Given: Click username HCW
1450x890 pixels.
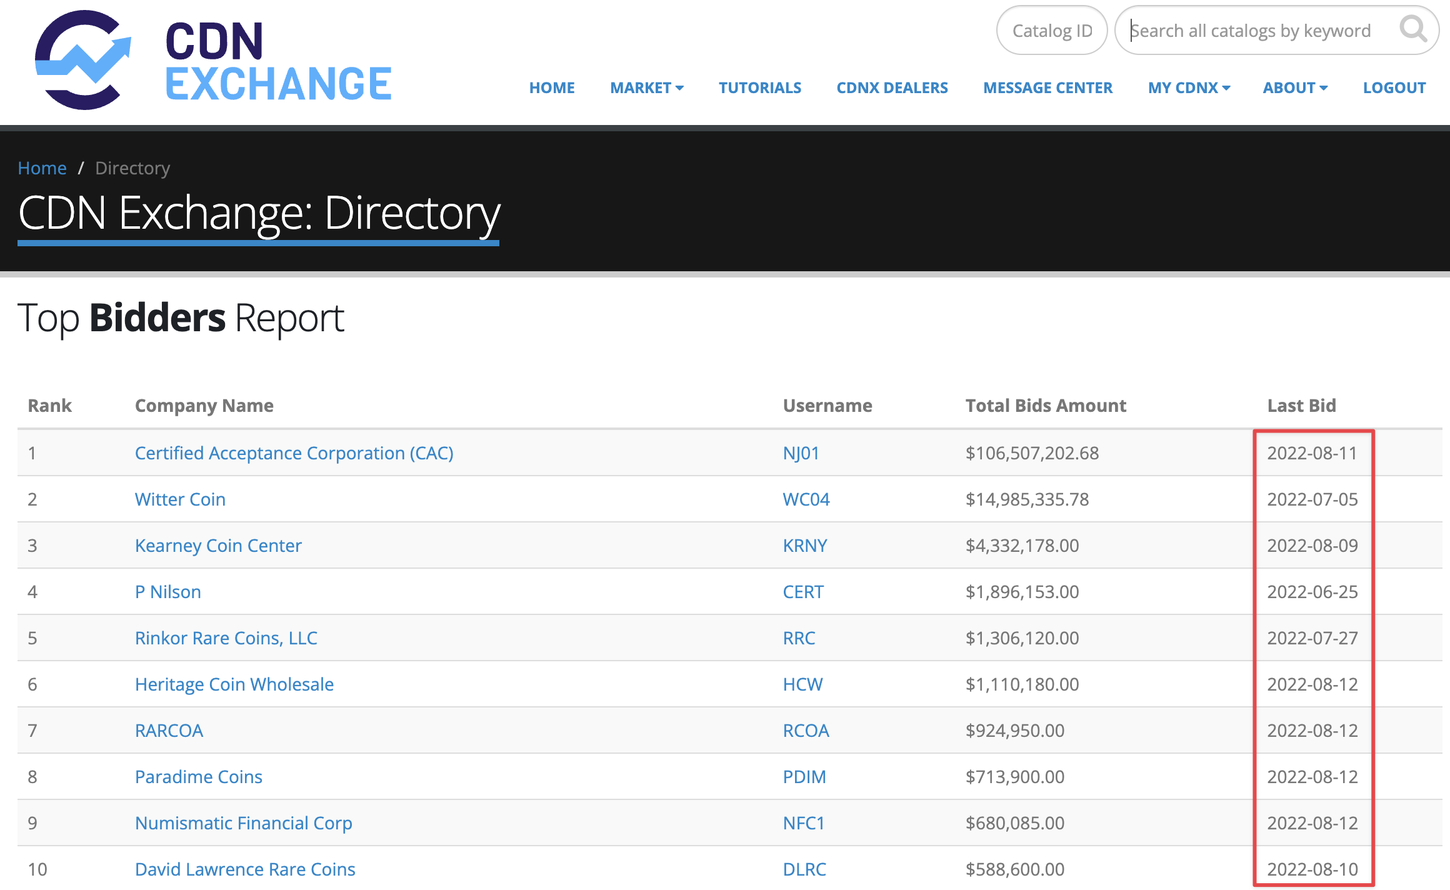Looking at the screenshot, I should 802,684.
